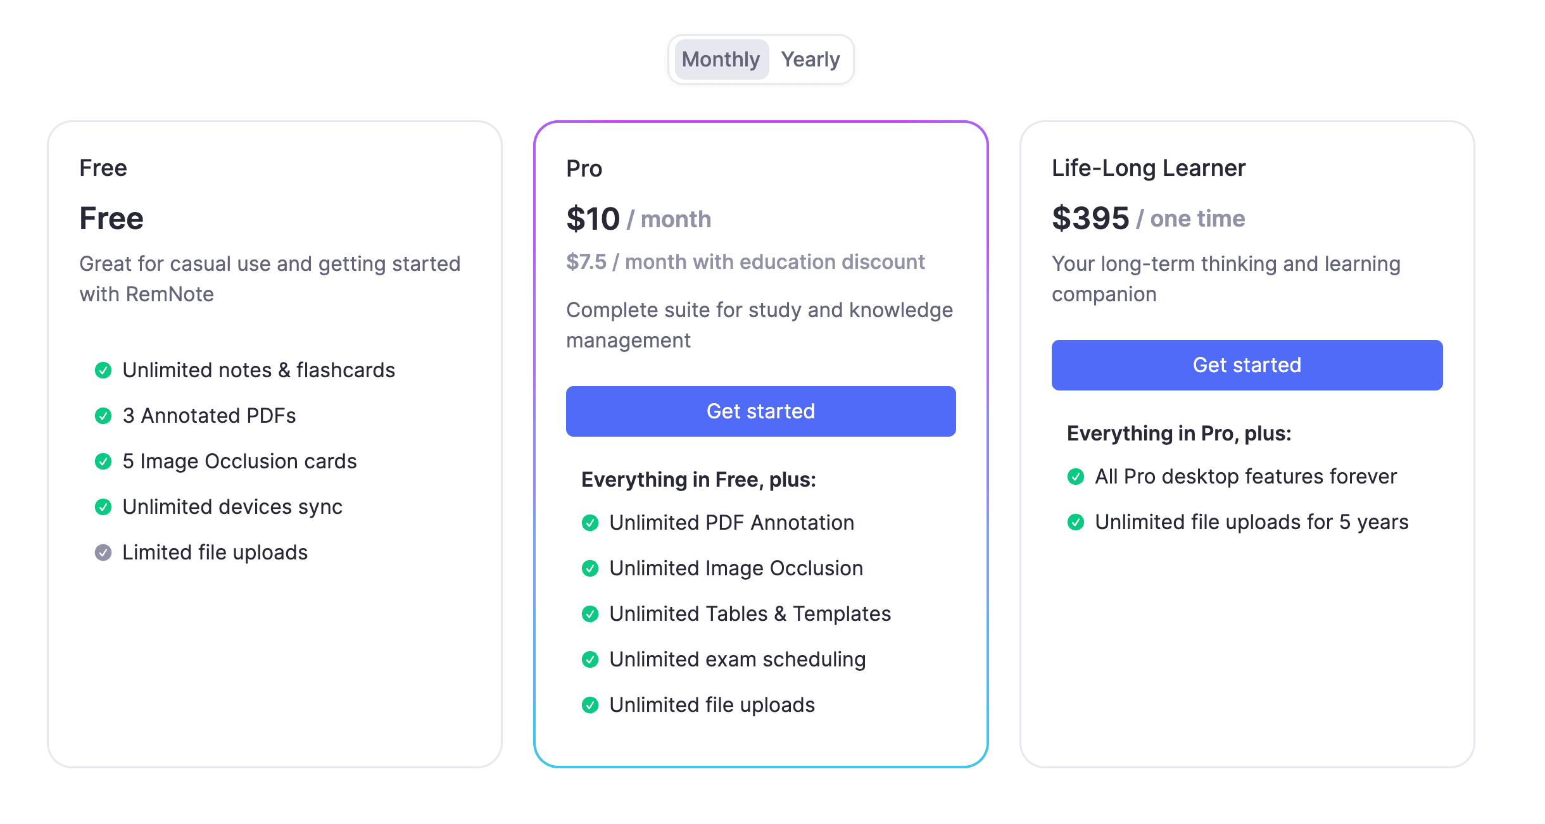Click the check icon beside 5 Image Occlusion cards

coord(104,461)
